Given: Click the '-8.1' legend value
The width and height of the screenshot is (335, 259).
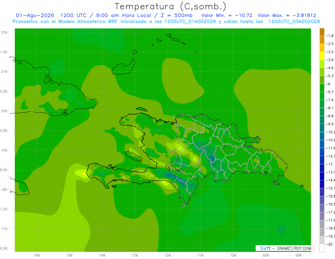Looking at the screenshot, I should click(330, 108).
